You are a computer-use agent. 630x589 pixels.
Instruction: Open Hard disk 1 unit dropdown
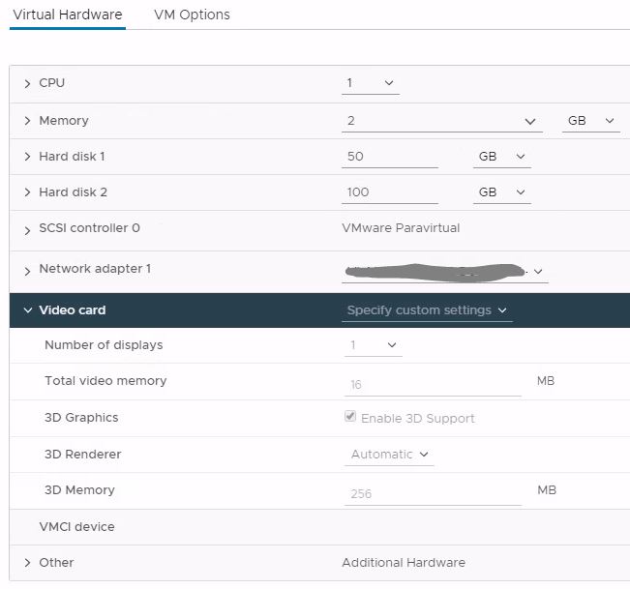502,157
